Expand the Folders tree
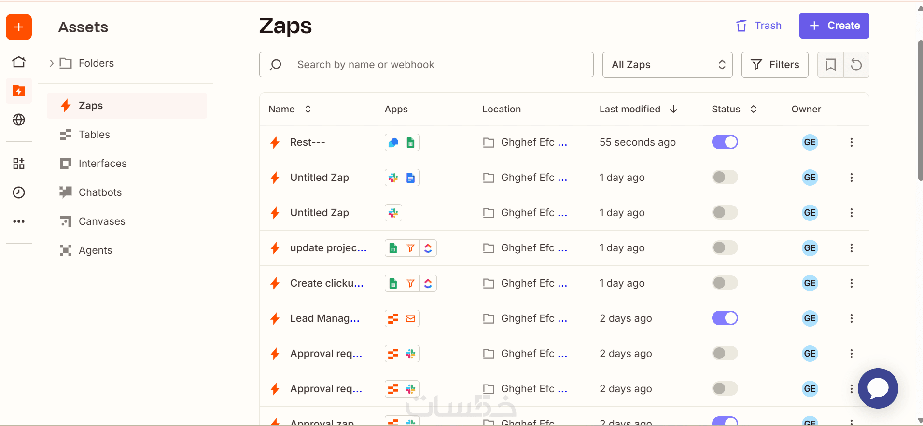Viewport: 923px width, 426px height. coord(52,63)
